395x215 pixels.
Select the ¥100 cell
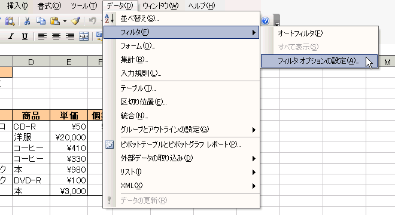69,180
